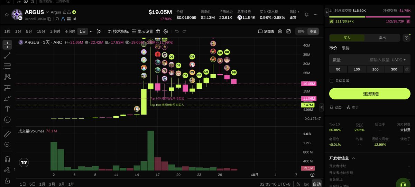
Task: Toggle log scale on chart
Action: click(x=306, y=184)
